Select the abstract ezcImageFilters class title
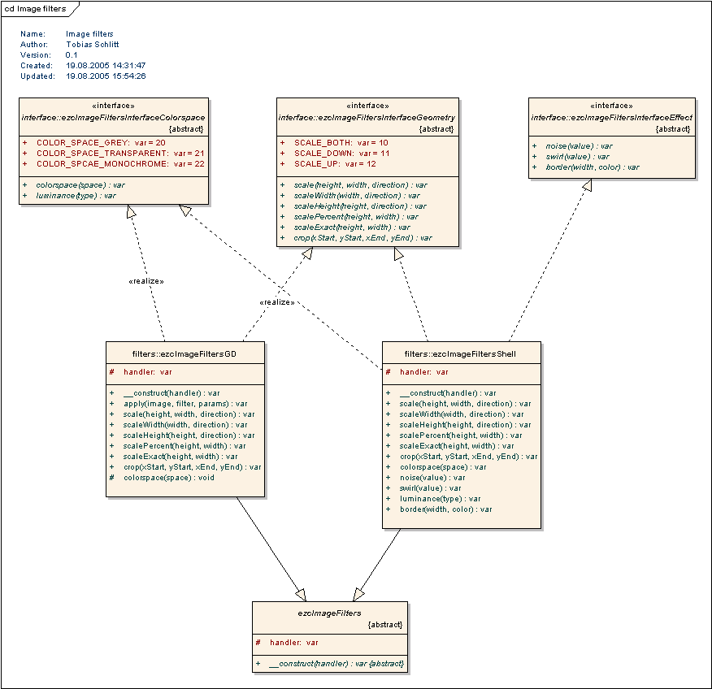 point(329,613)
